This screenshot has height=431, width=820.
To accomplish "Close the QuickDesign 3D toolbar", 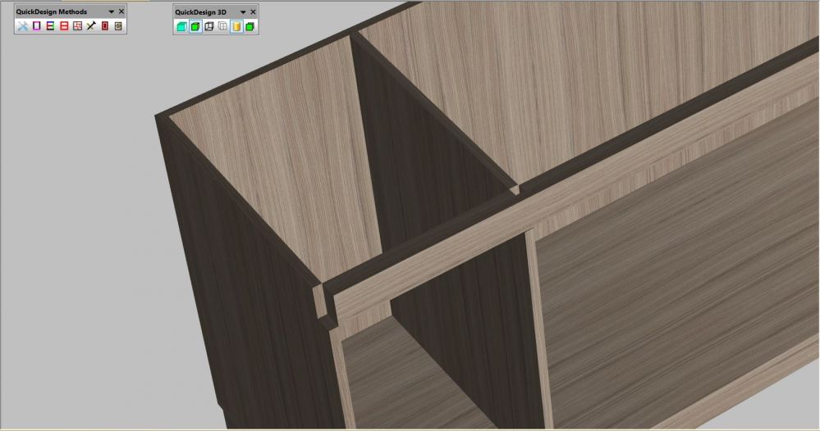I will (253, 11).
